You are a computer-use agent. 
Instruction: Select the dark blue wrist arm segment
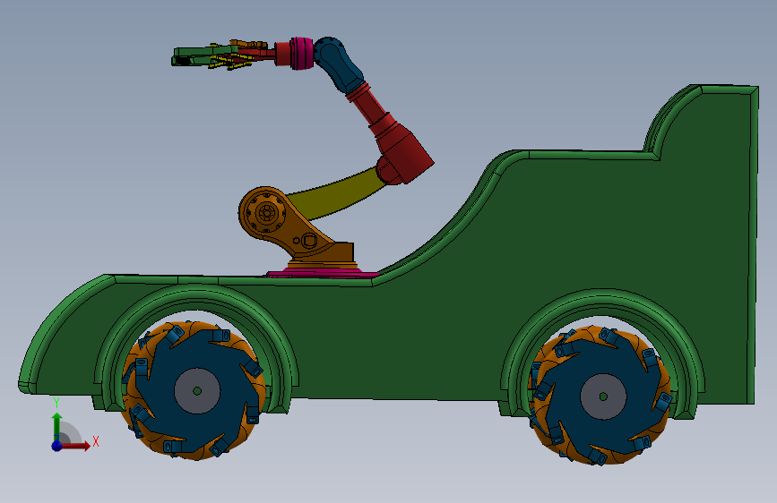coord(338,63)
